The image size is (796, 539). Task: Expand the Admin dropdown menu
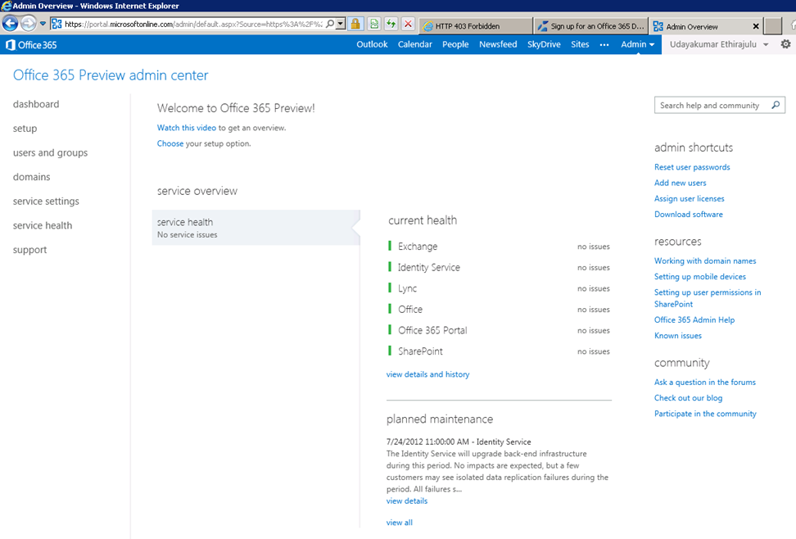click(638, 44)
